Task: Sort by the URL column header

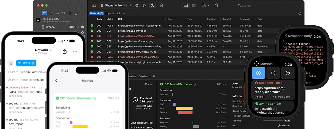Action: point(120,19)
